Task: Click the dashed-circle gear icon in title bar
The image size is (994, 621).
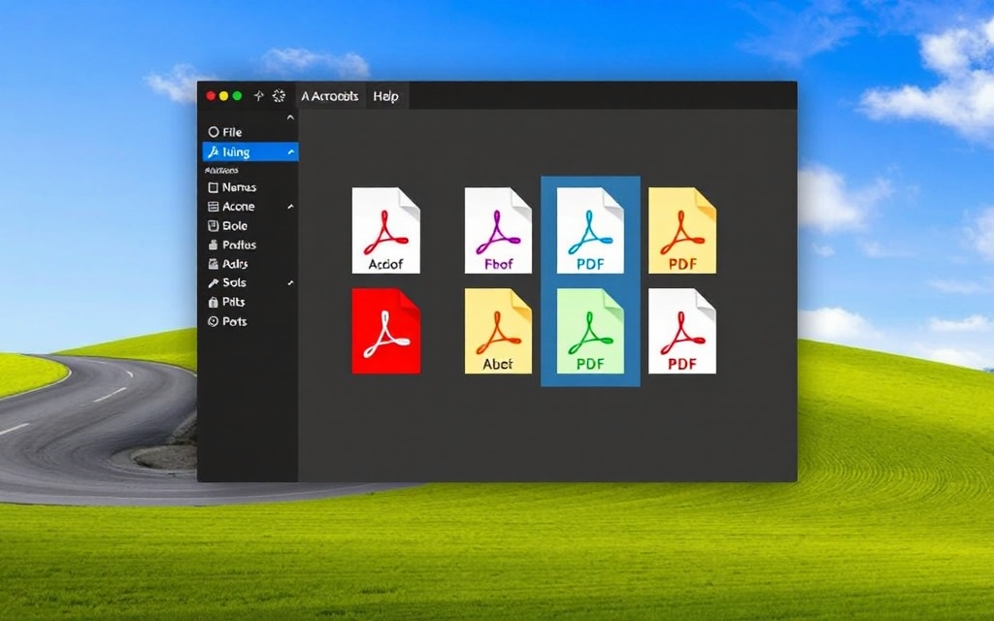Action: coord(279,96)
